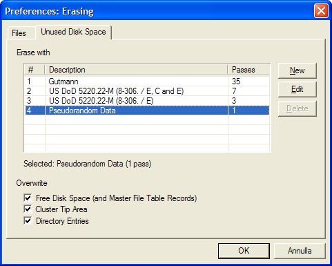Confirm settings with OK button
This screenshot has height=266, width=332.
[244, 251]
